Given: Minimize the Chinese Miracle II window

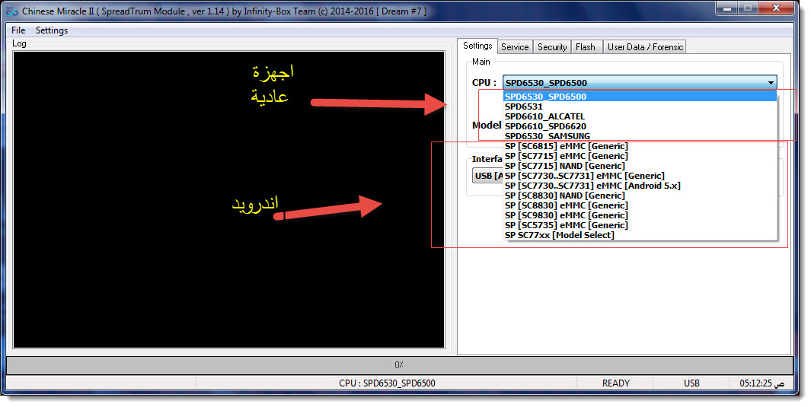Looking at the screenshot, I should pos(727,8).
